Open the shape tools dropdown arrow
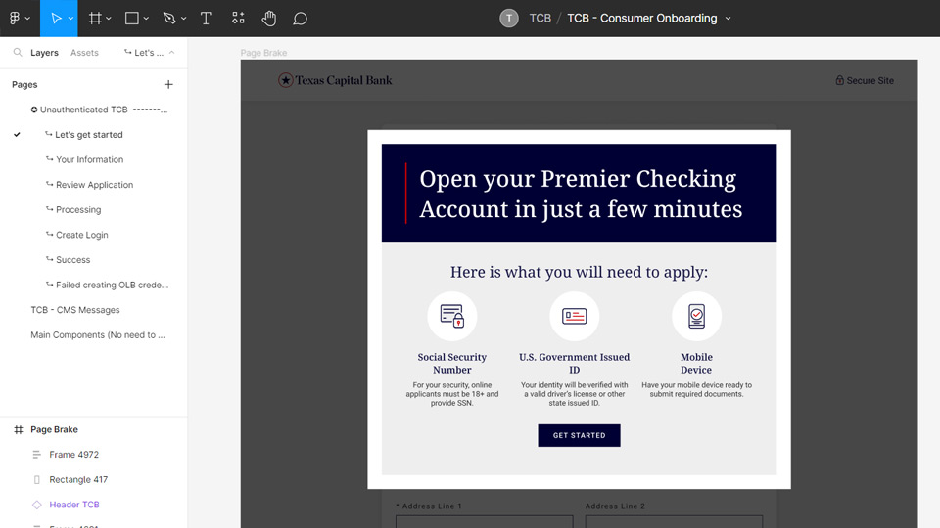The width and height of the screenshot is (940, 528). click(147, 19)
